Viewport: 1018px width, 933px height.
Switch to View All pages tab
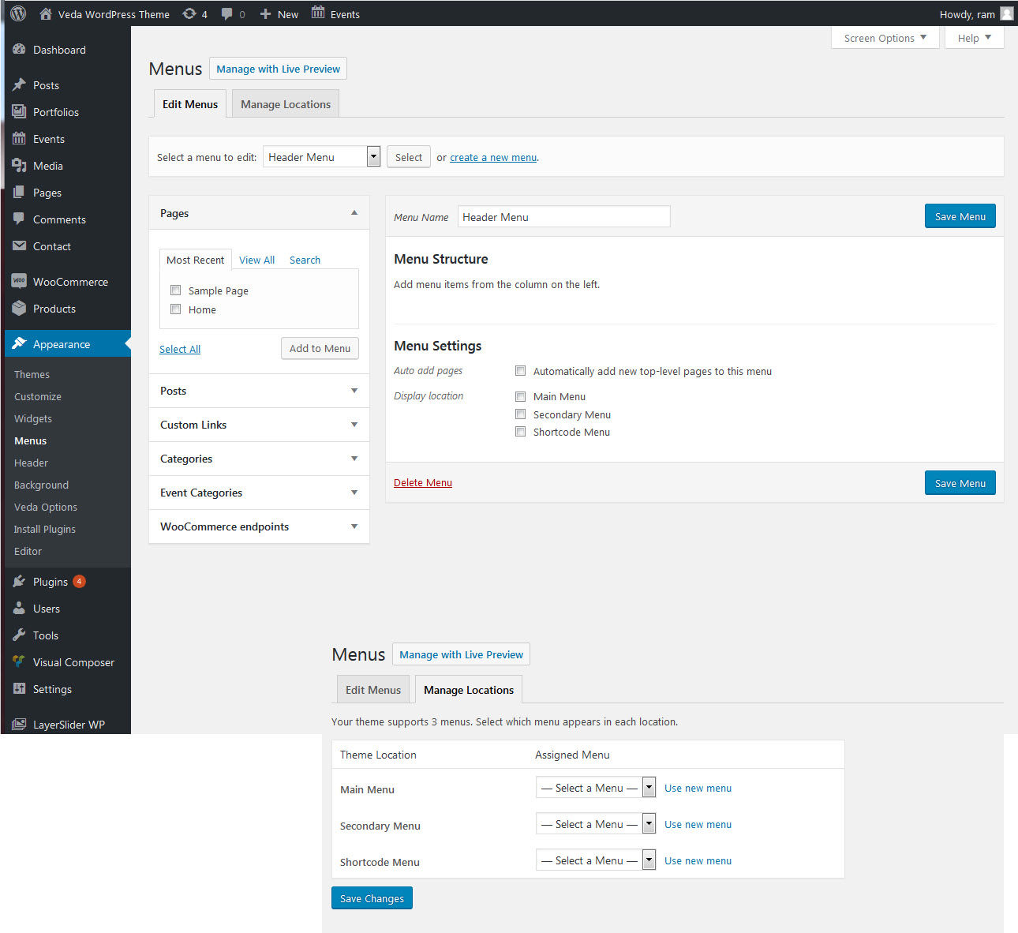point(256,260)
